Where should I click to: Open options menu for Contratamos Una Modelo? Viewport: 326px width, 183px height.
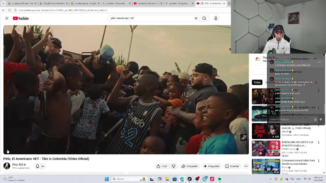coord(319,161)
